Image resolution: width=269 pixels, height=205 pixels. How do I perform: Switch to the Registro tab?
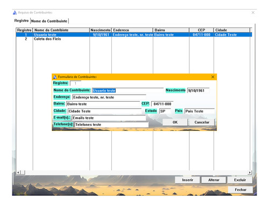coord(22,20)
